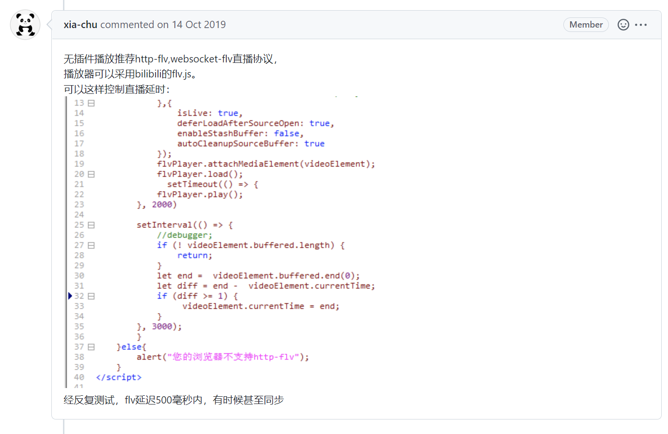Click the text '播放器可以采用bilibili的flv.js。'
This screenshot has height=434, width=668.
[x=130, y=74]
